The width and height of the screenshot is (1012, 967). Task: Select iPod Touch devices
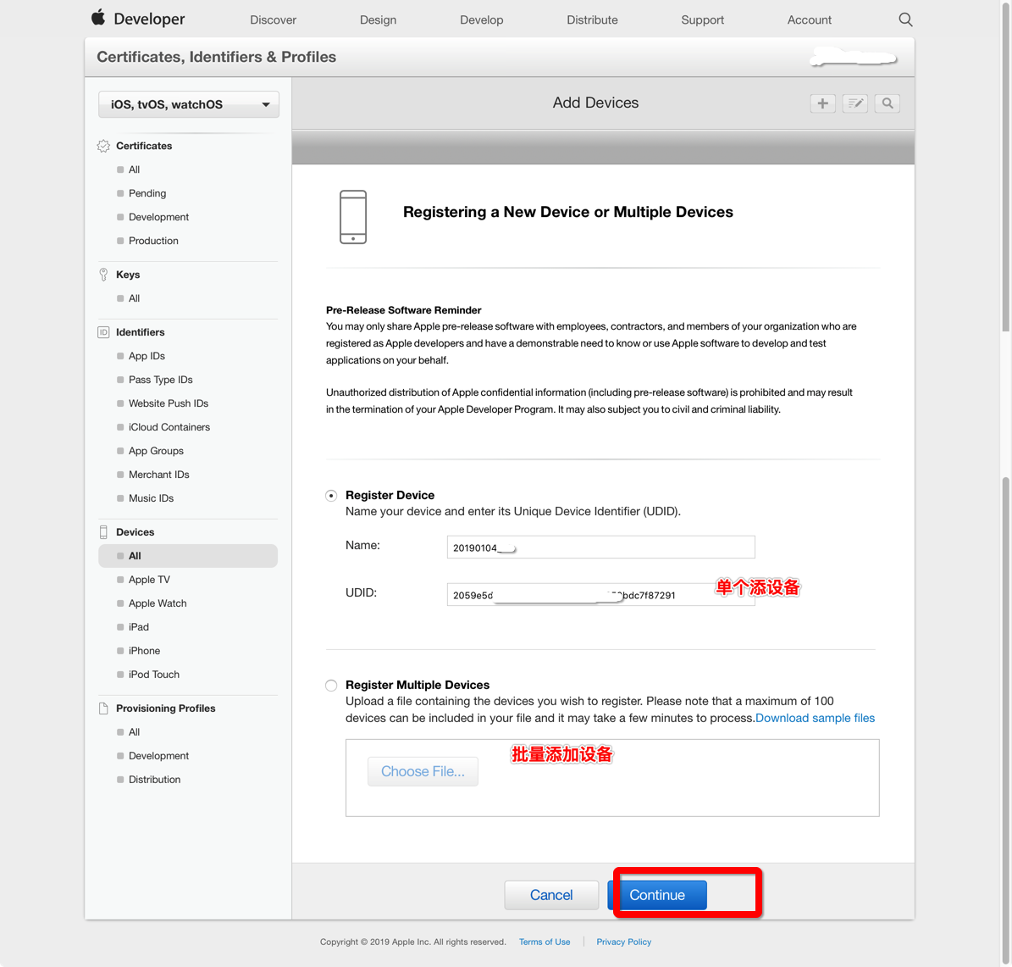pyautogui.click(x=153, y=675)
